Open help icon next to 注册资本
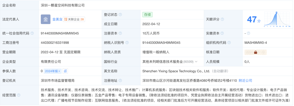 click(x=120, y=33)
